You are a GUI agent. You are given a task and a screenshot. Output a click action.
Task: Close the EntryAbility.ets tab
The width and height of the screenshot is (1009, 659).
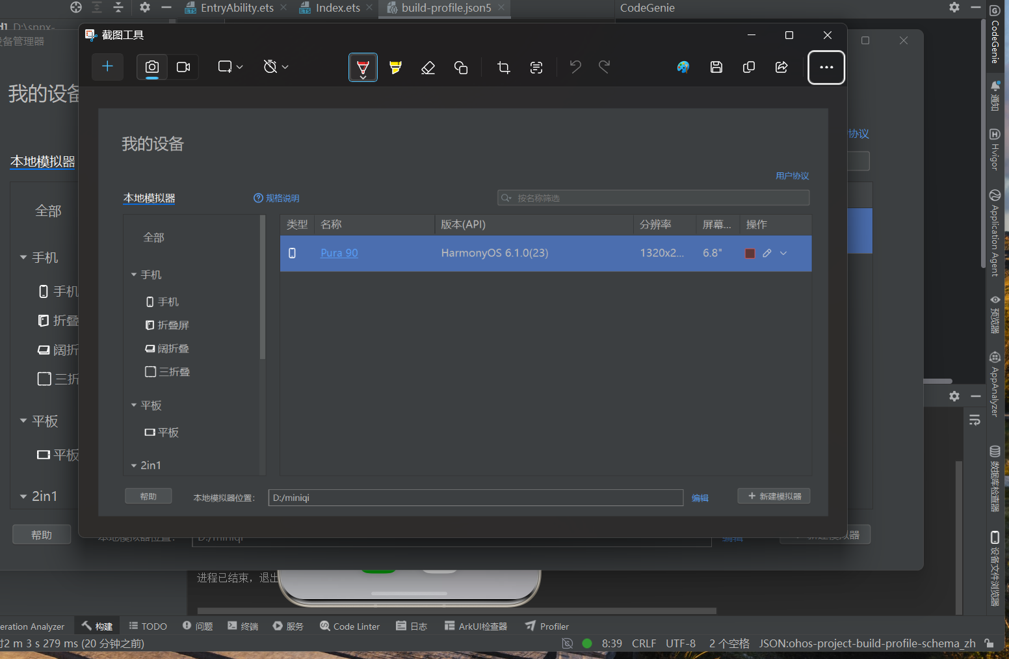[x=283, y=7]
